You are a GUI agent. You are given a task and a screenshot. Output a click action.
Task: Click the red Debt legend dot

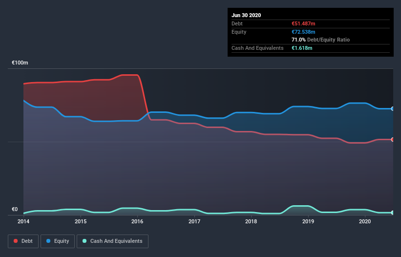click(x=16, y=241)
